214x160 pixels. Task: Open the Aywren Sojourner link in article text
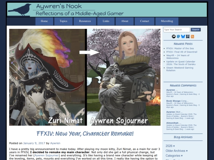point(46,155)
